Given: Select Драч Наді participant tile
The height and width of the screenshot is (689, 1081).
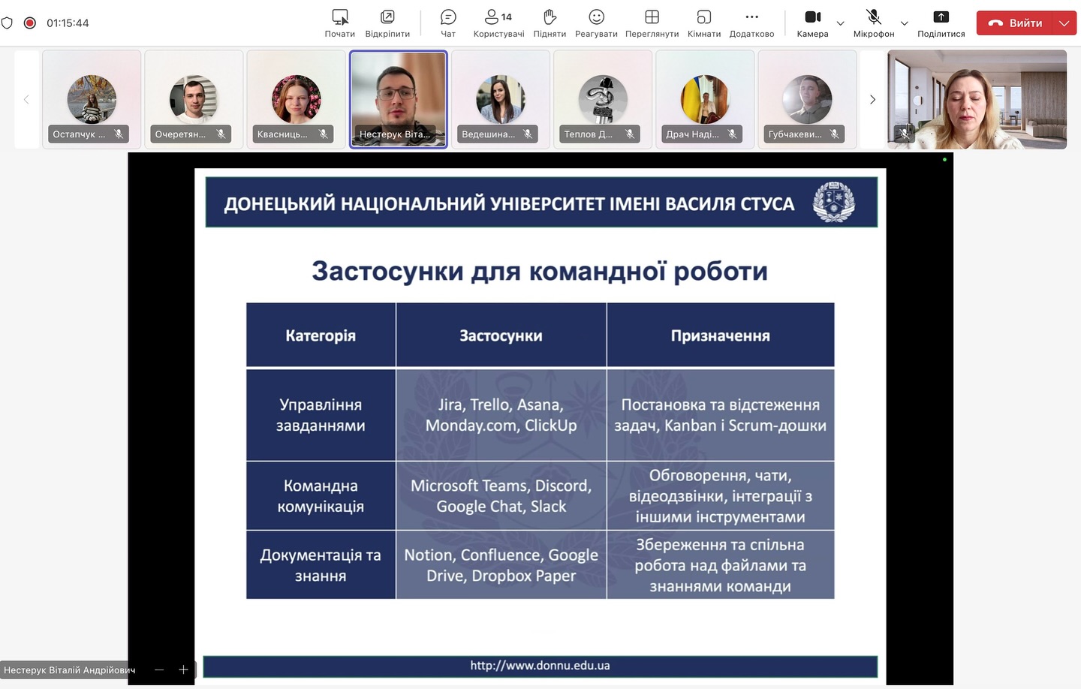Looking at the screenshot, I should pos(704,99).
